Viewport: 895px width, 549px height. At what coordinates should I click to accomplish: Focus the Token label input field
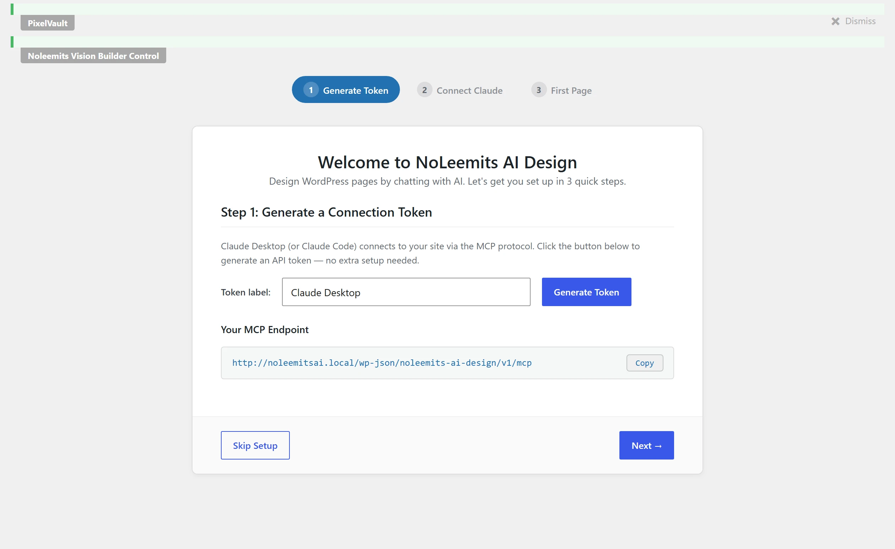[x=406, y=292]
